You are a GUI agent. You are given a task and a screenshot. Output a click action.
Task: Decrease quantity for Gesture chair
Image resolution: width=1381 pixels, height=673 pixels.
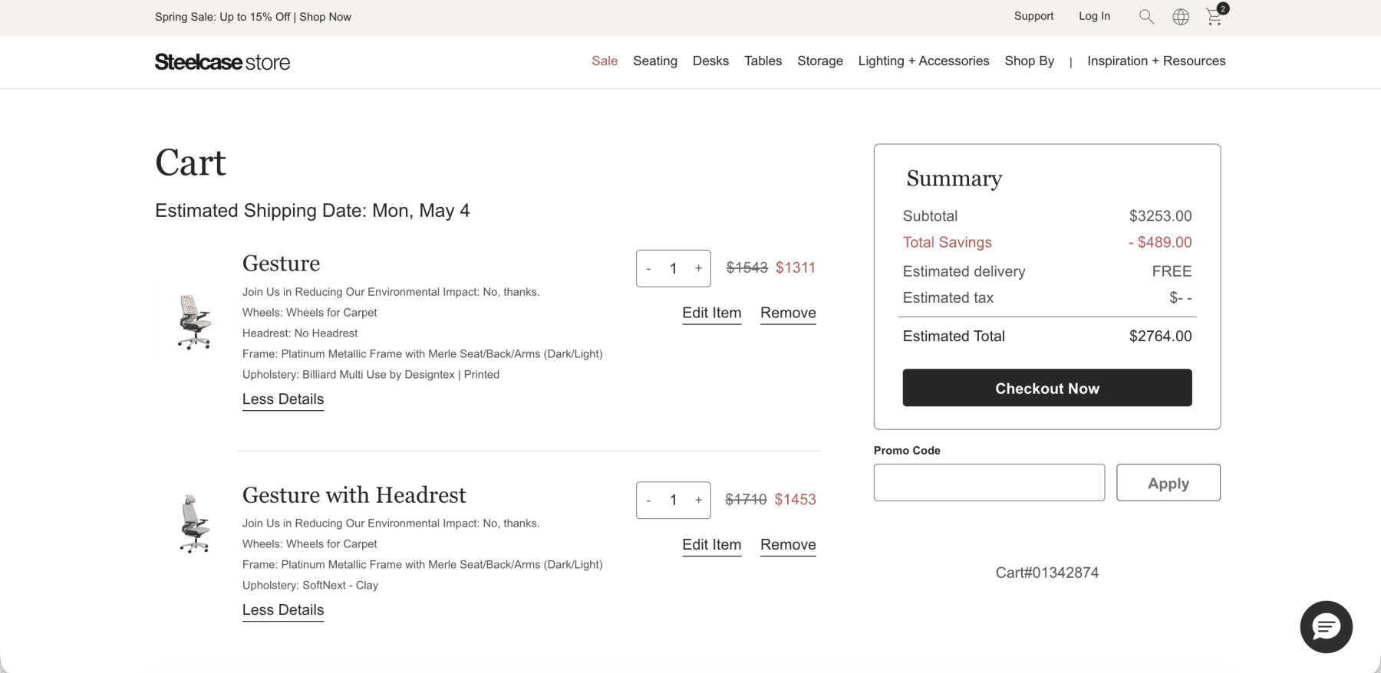[649, 269]
